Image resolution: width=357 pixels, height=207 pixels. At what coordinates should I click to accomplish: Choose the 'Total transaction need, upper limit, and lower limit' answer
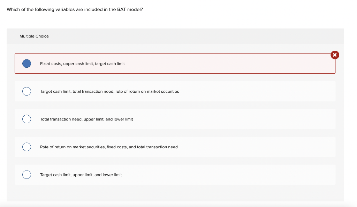point(174,119)
